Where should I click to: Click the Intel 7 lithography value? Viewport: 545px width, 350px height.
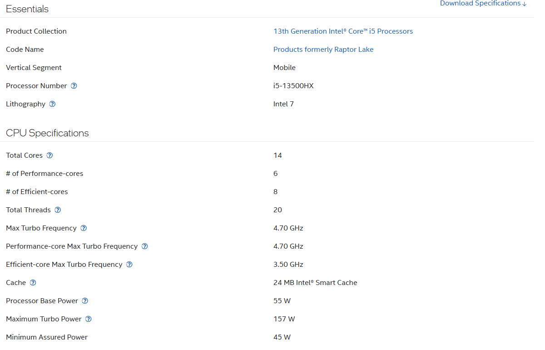(283, 104)
